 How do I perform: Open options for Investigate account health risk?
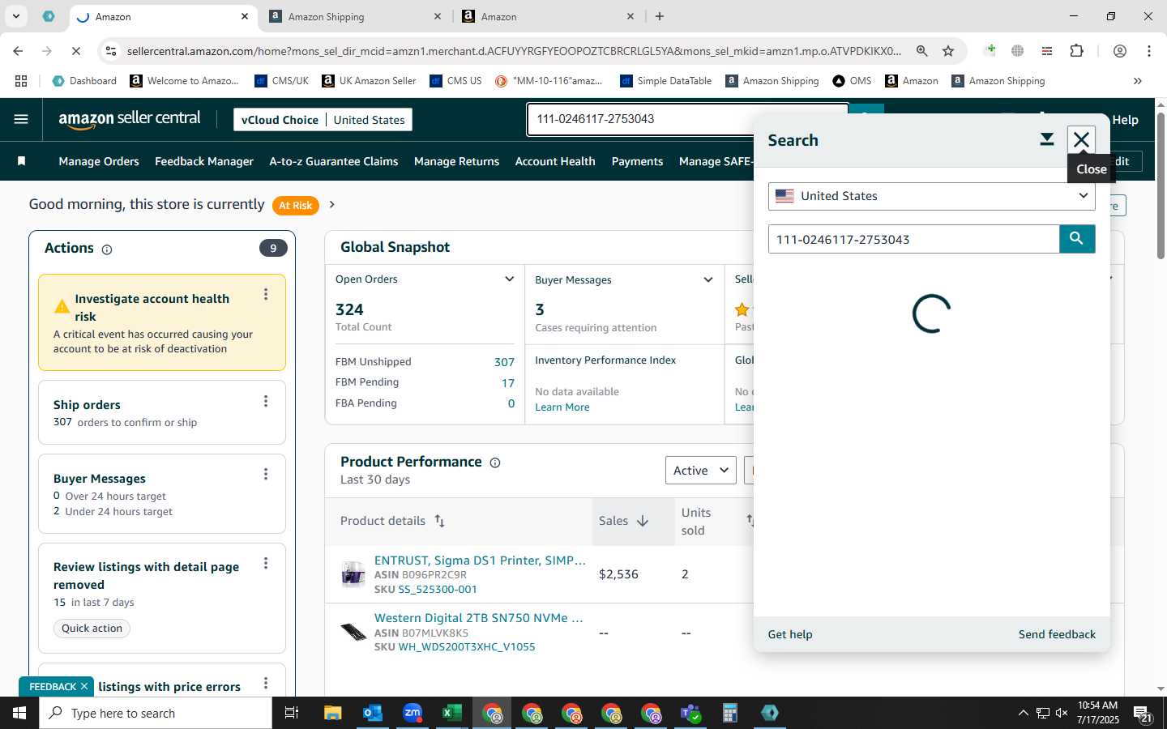[266, 295]
